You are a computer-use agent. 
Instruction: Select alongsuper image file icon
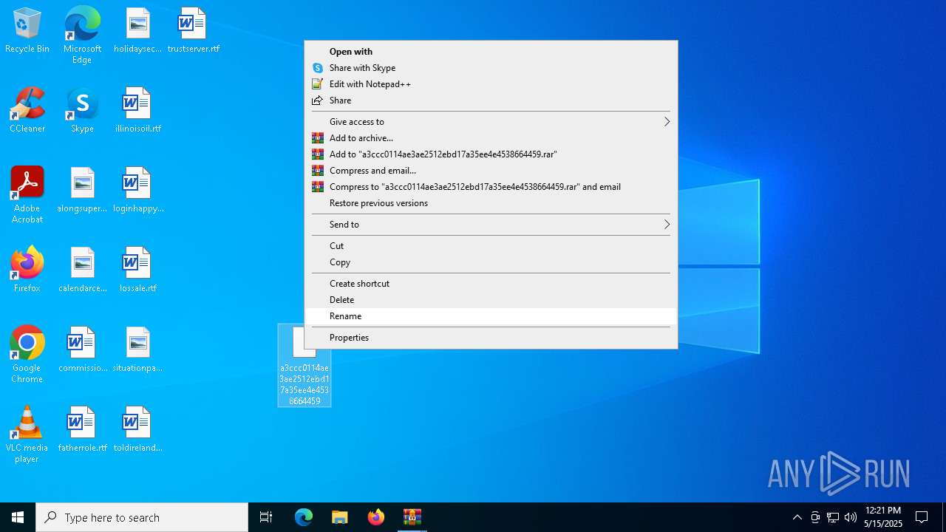click(82, 191)
